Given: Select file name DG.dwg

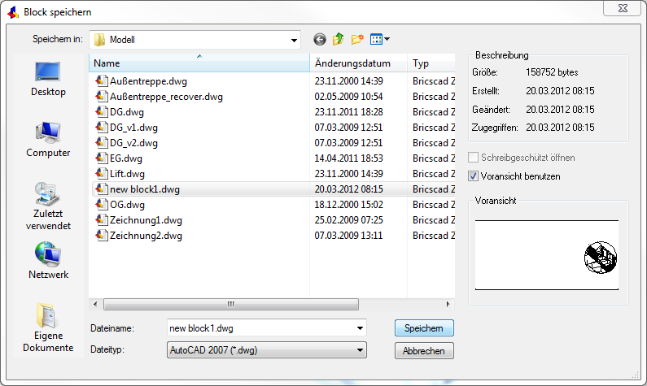Looking at the screenshot, I should [127, 112].
